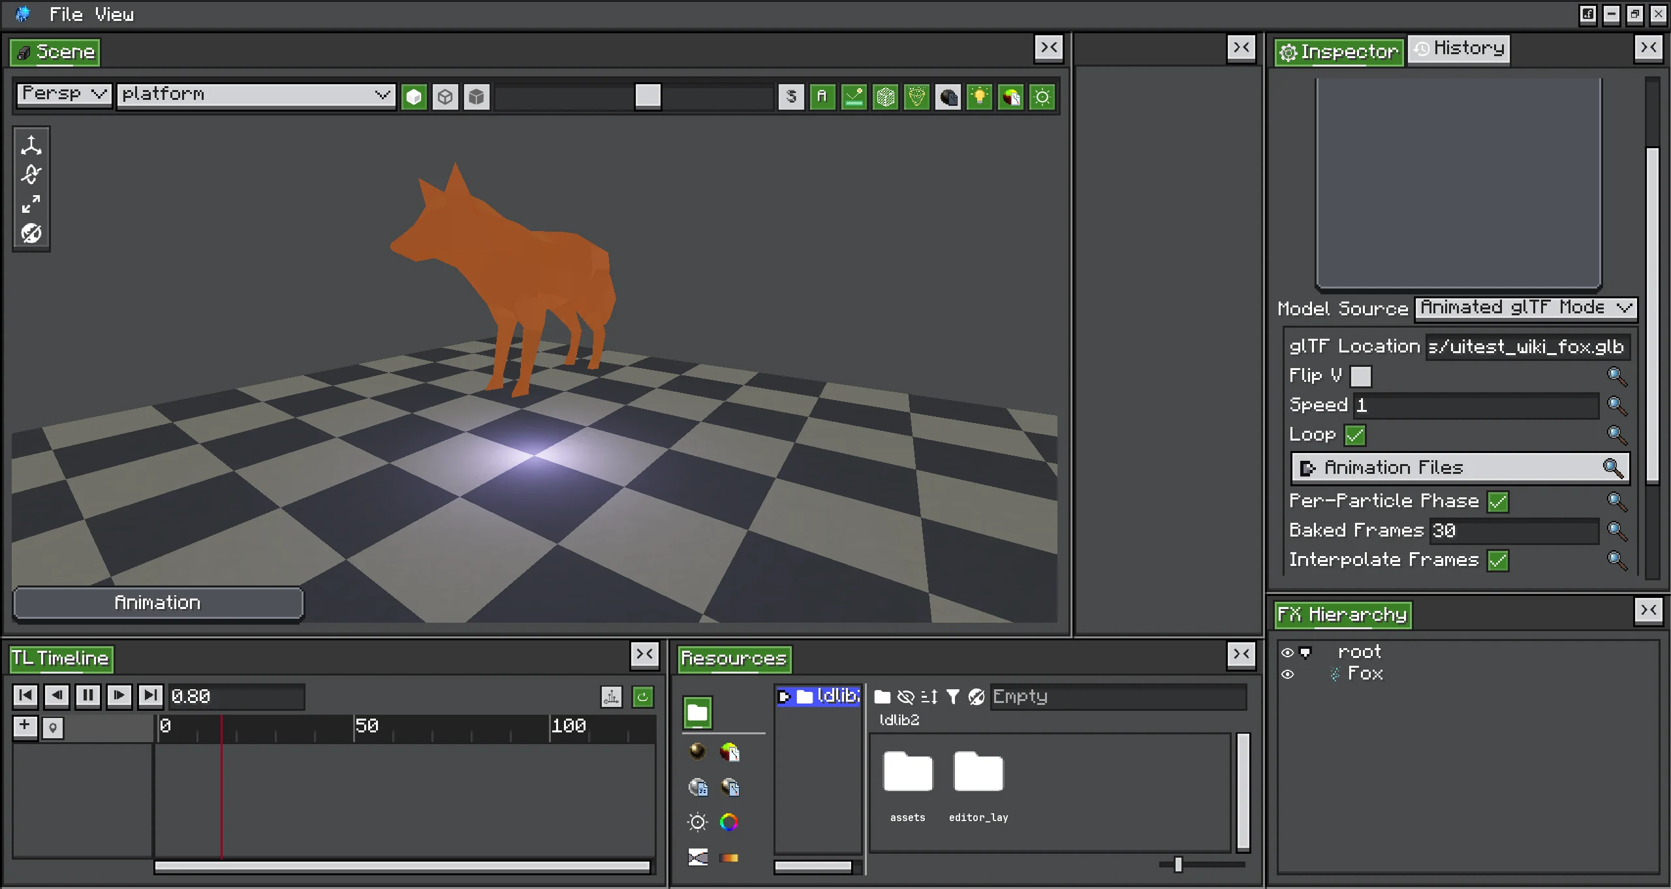Click the magnifier next to Baked Frames
The height and width of the screenshot is (889, 1671).
click(x=1616, y=531)
